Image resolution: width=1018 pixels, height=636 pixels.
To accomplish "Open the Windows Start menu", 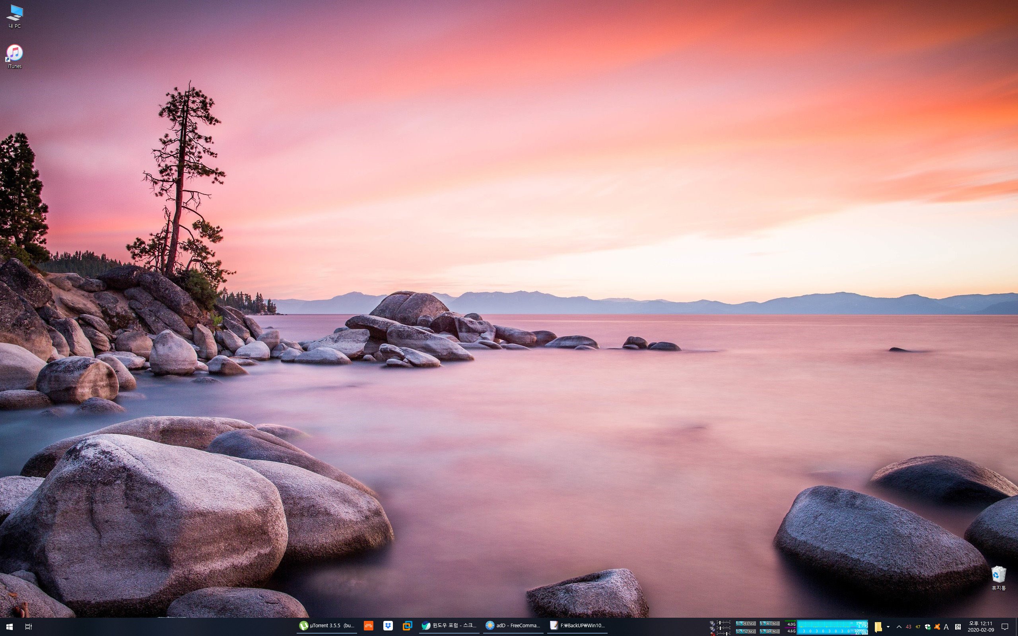I will [x=9, y=627].
